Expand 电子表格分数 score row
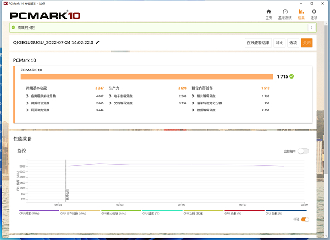 coord(111,96)
